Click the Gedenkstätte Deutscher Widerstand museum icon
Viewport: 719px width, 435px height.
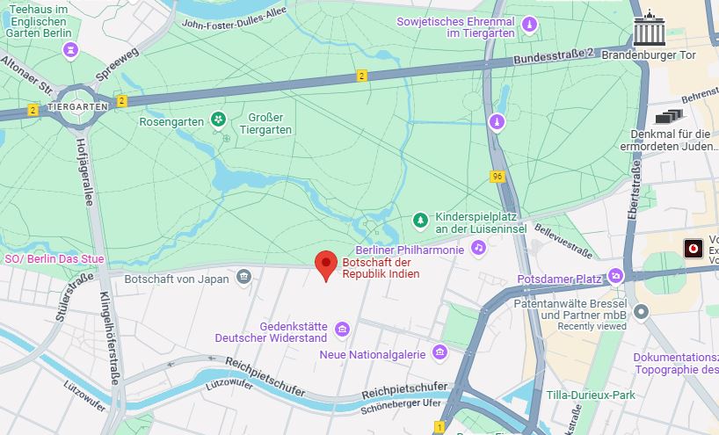342,330
